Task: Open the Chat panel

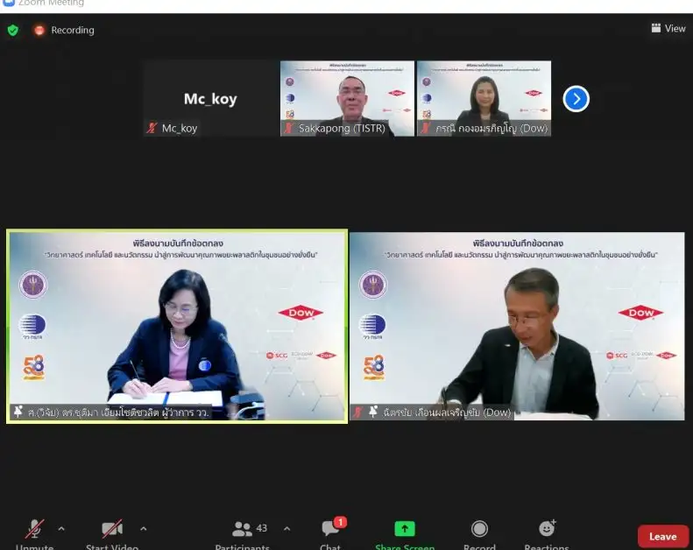Action: [x=330, y=530]
